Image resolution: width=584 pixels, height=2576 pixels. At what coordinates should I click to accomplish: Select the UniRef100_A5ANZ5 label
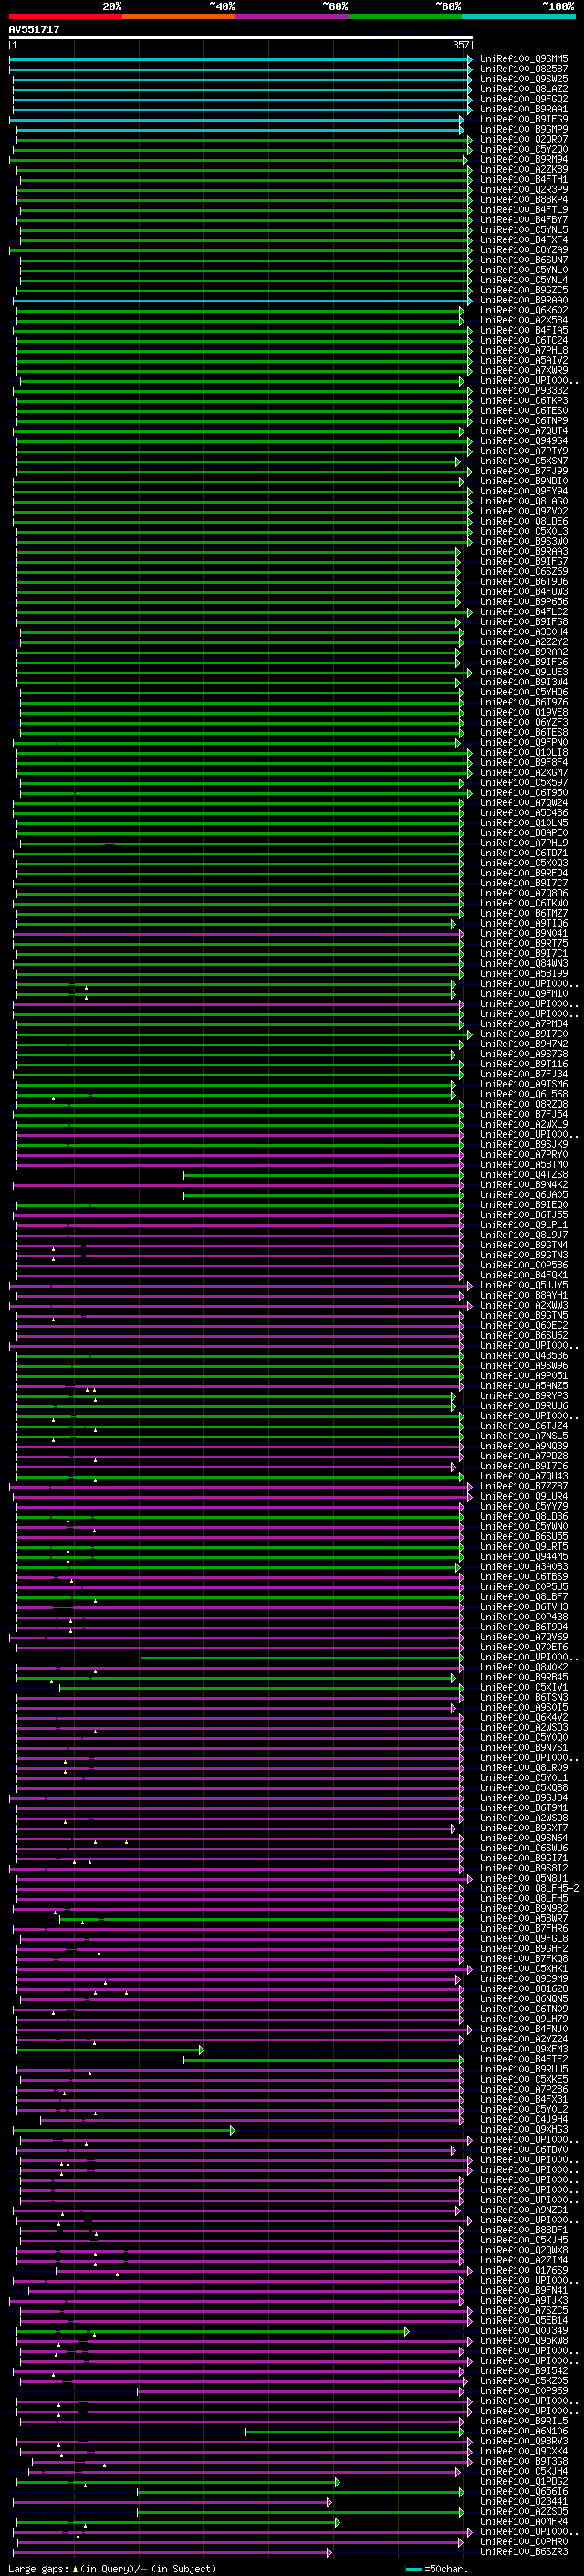(524, 1386)
